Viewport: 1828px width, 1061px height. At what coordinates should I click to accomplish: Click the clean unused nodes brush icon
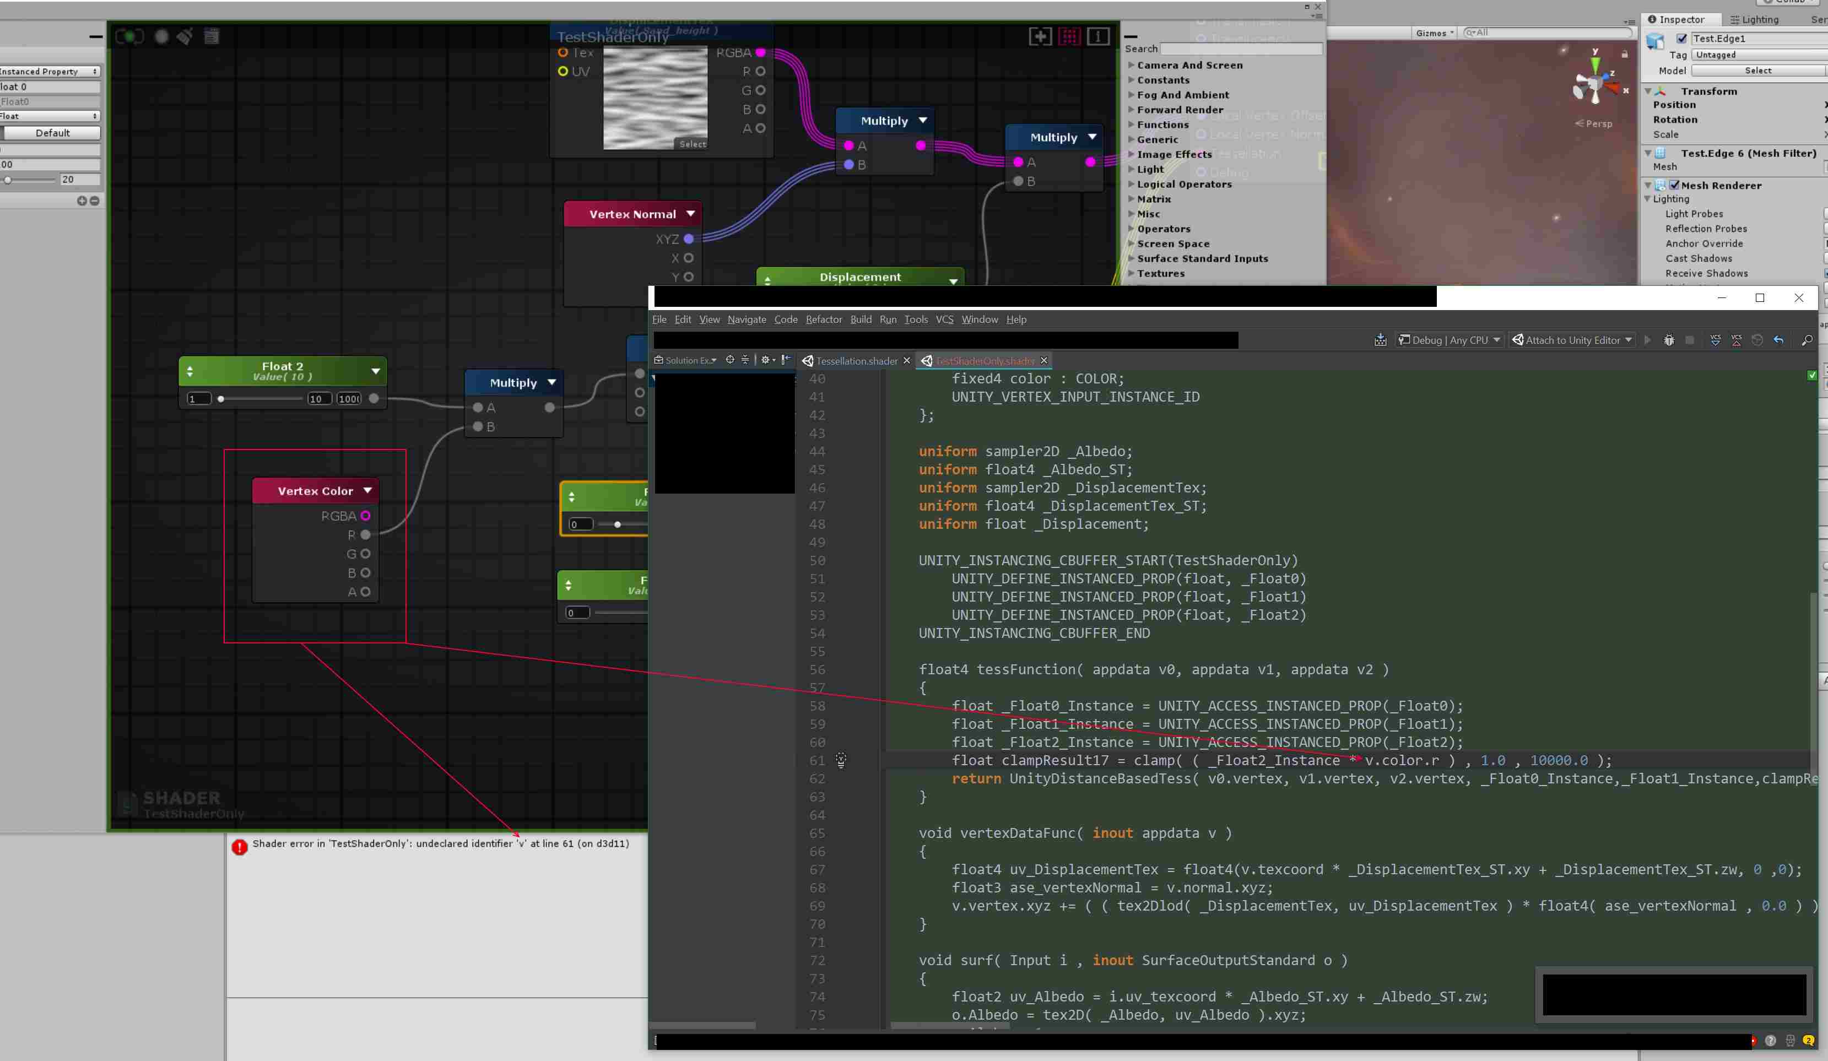[185, 36]
